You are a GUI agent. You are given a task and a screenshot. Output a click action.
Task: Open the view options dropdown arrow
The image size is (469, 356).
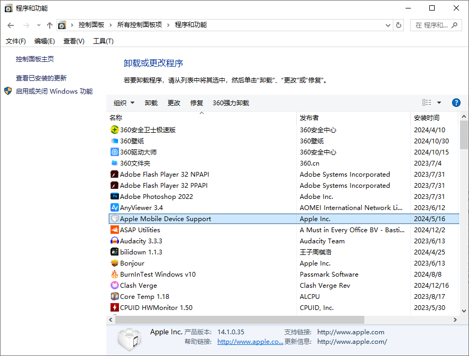tap(439, 103)
